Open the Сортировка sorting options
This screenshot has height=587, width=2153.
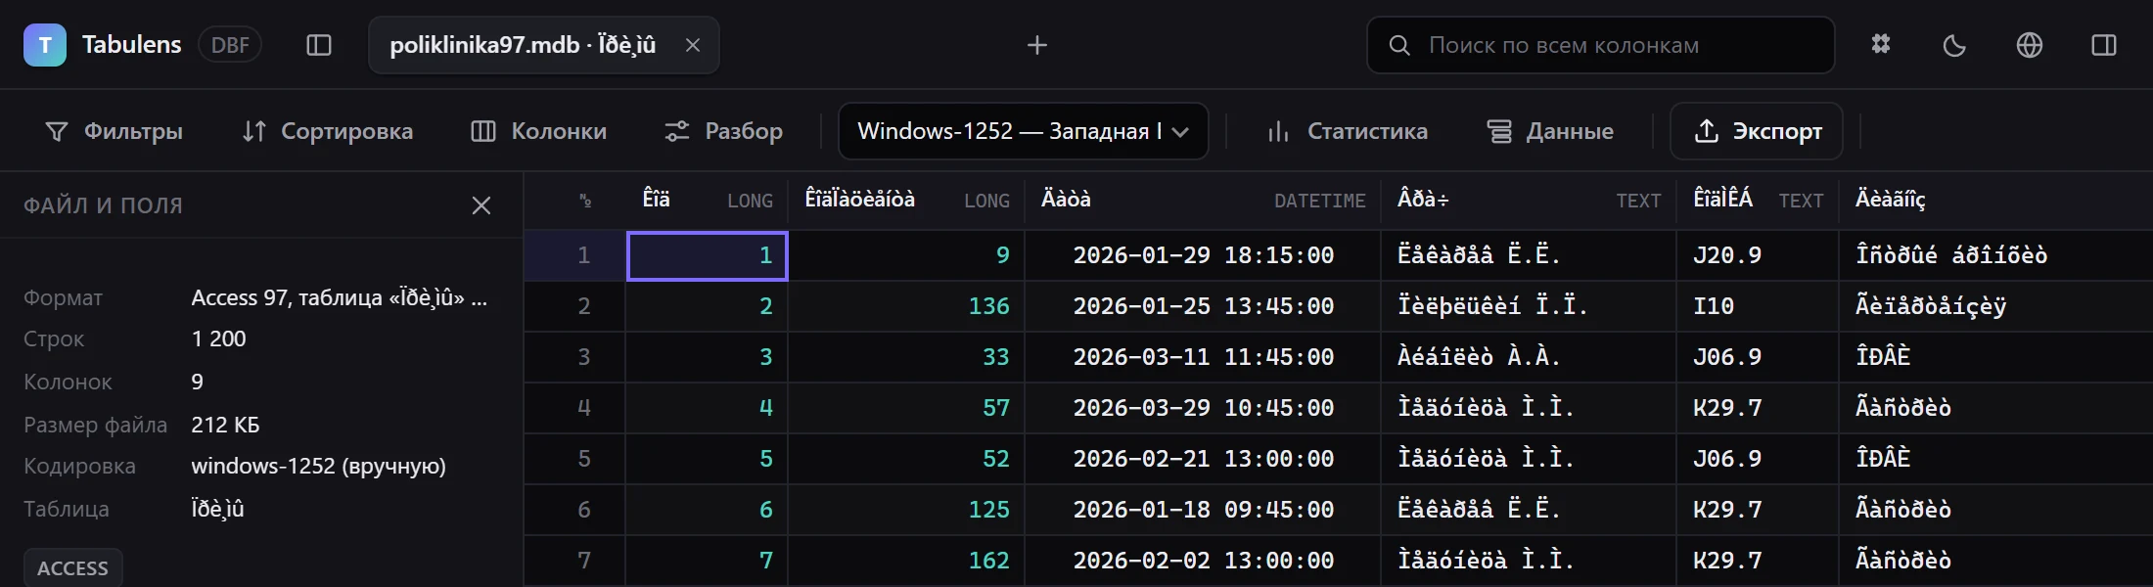328,131
